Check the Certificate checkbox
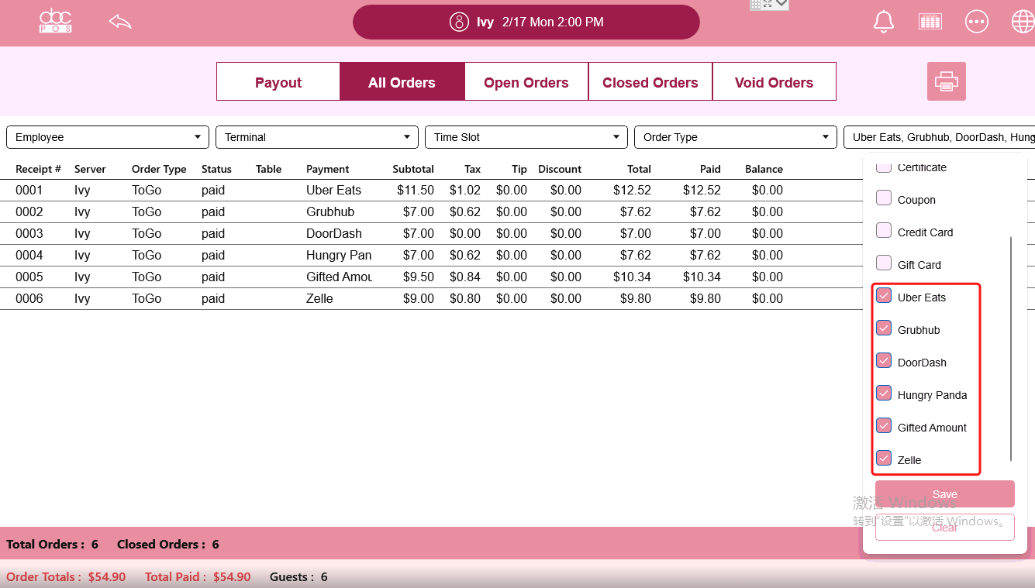Screen dimensions: 1035x588 (884, 167)
